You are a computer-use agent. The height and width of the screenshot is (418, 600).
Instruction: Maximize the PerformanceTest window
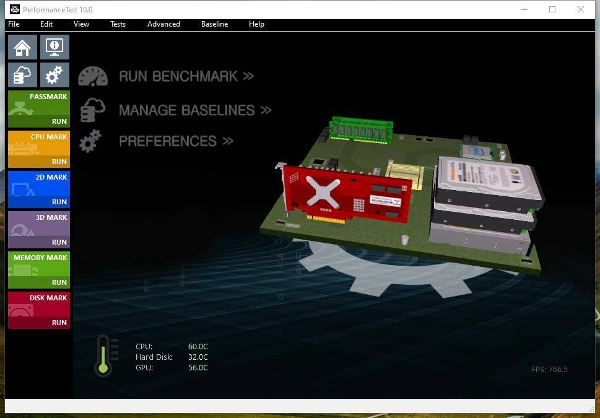pyautogui.click(x=552, y=9)
